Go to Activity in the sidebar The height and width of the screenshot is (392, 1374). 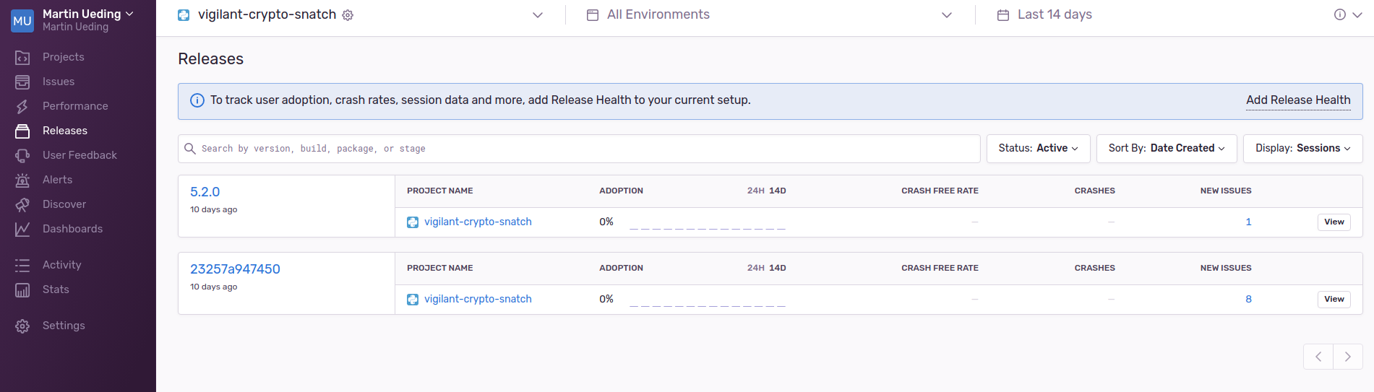(61, 265)
